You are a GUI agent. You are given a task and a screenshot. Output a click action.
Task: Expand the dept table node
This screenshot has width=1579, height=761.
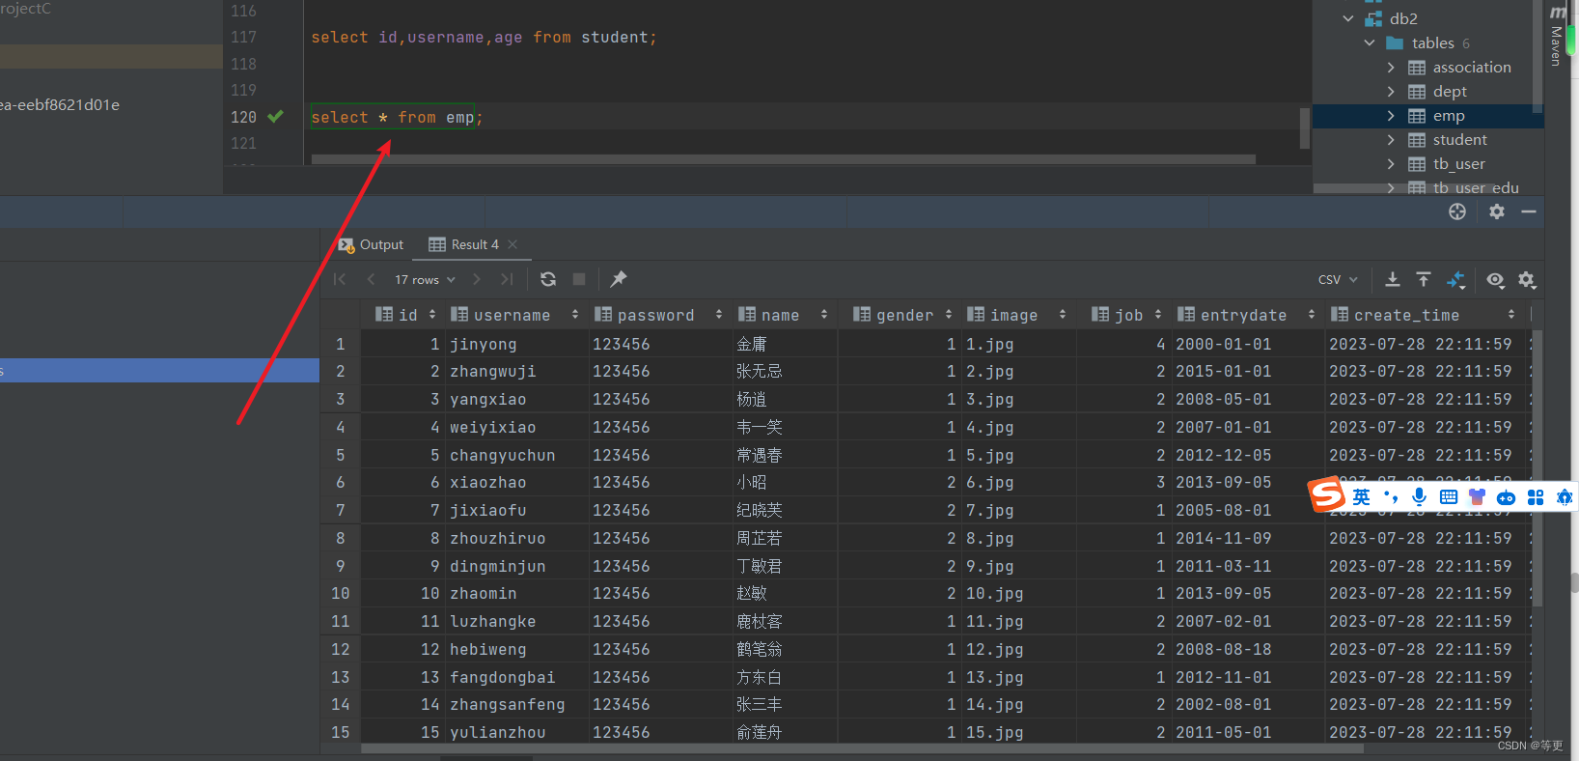(1391, 92)
